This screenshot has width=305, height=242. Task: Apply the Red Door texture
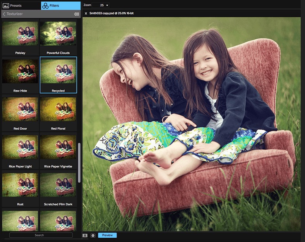(20, 110)
